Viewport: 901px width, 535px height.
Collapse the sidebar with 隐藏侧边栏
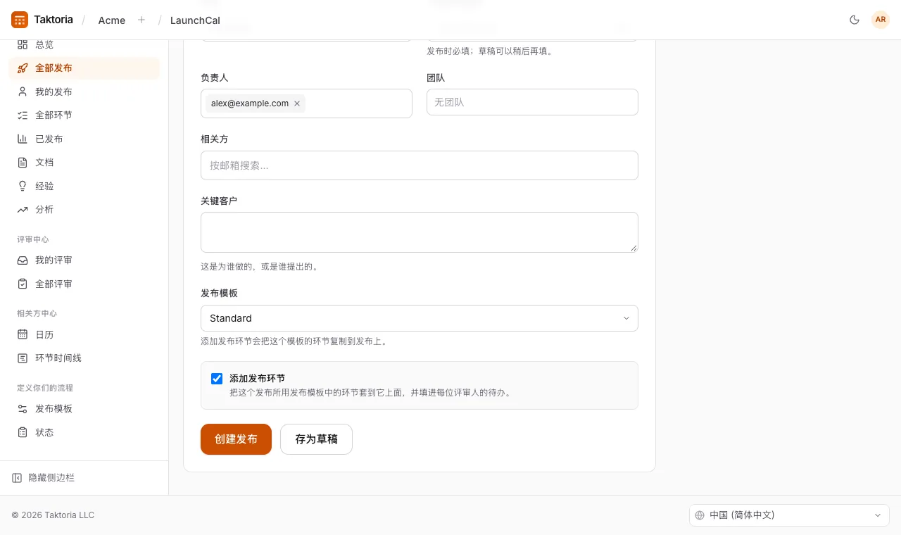coord(43,478)
